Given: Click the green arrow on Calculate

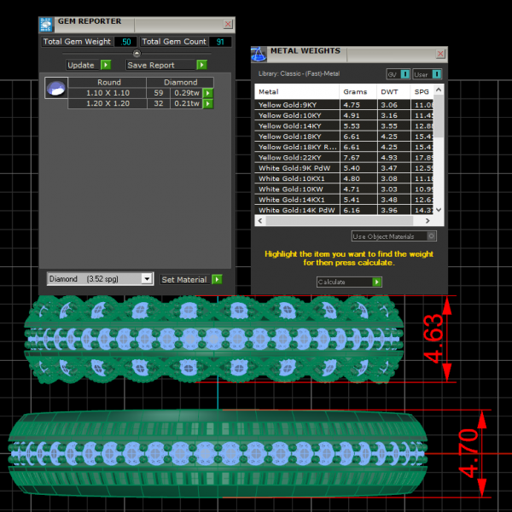Looking at the screenshot, I should pyautogui.click(x=376, y=282).
